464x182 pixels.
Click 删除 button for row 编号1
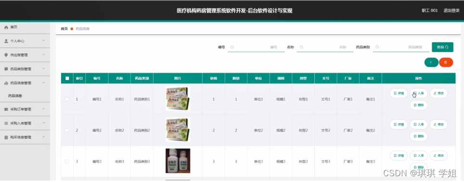point(418,105)
